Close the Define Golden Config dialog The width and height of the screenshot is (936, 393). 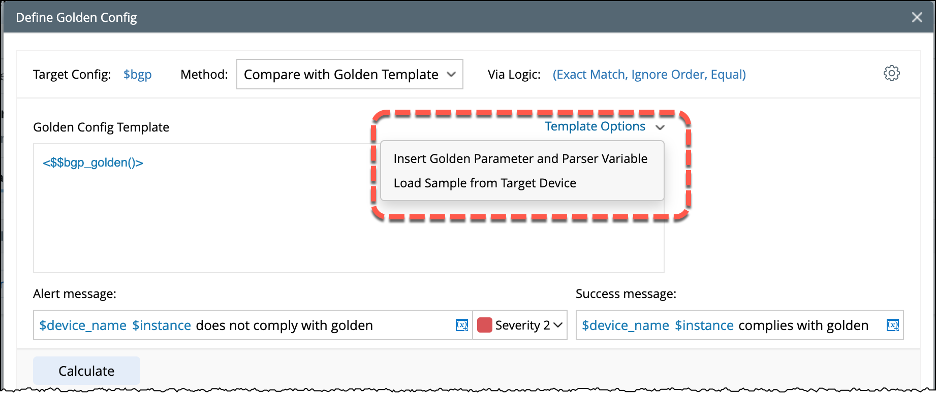click(x=917, y=17)
